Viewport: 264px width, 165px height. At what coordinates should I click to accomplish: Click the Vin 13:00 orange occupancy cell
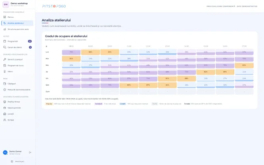(167, 78)
